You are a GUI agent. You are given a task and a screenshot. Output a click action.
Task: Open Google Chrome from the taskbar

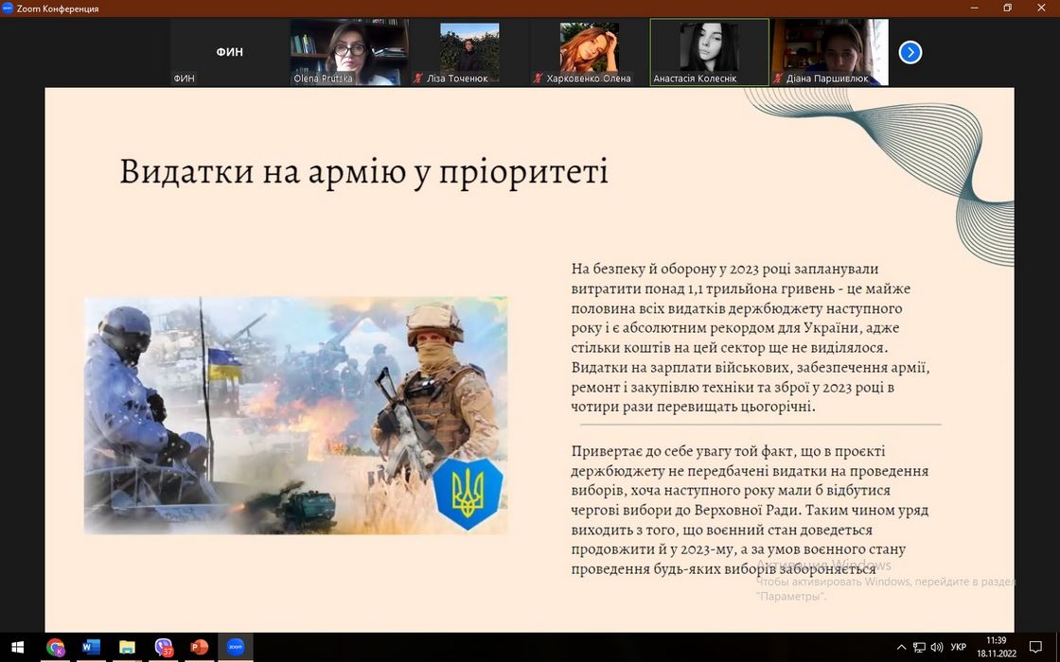56,647
